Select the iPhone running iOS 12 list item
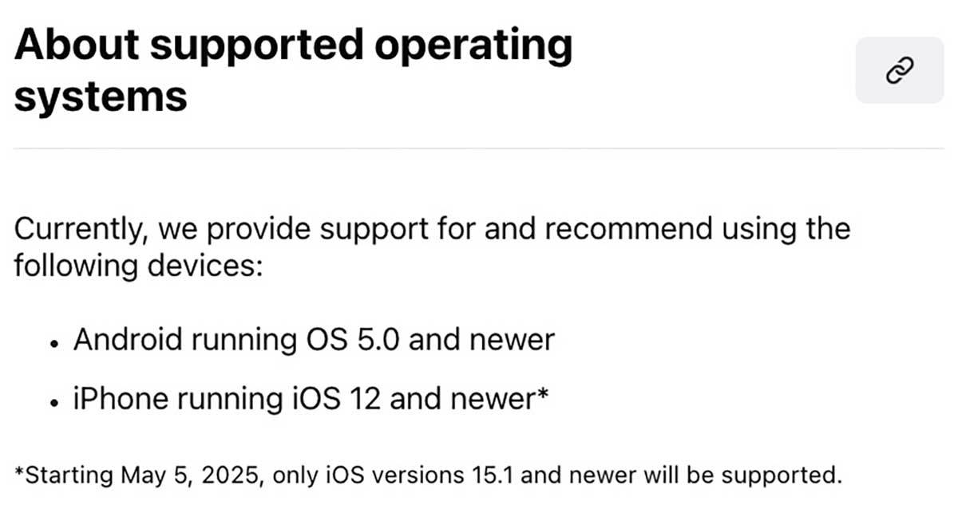The image size is (958, 509). point(311,399)
